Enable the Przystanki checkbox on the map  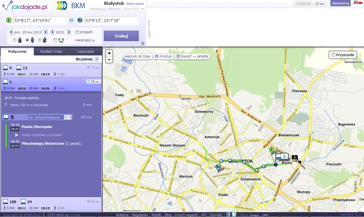[x=333, y=55]
